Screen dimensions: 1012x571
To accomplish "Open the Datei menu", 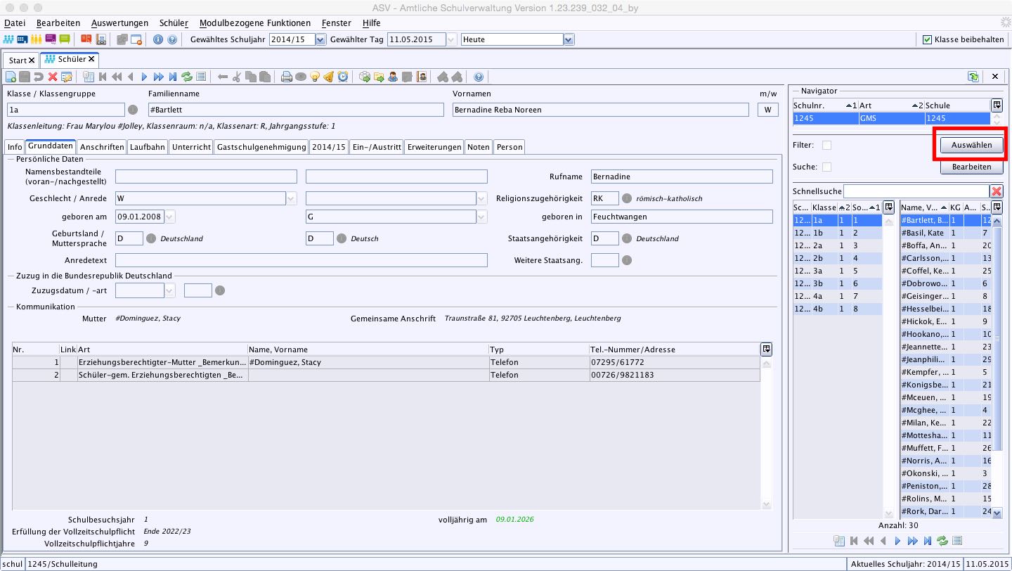I will (15, 23).
